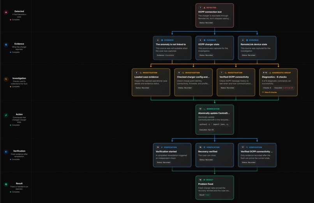Click the Investigation stage magnifier icon in sidebar

(6, 79)
